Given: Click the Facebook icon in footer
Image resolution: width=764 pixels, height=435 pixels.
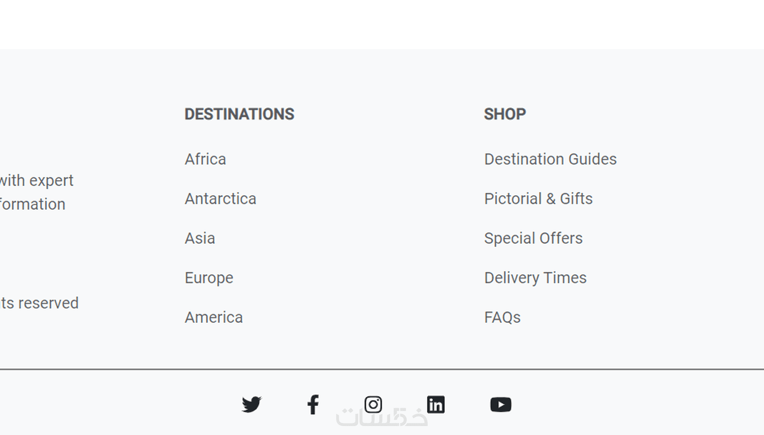Looking at the screenshot, I should [313, 405].
